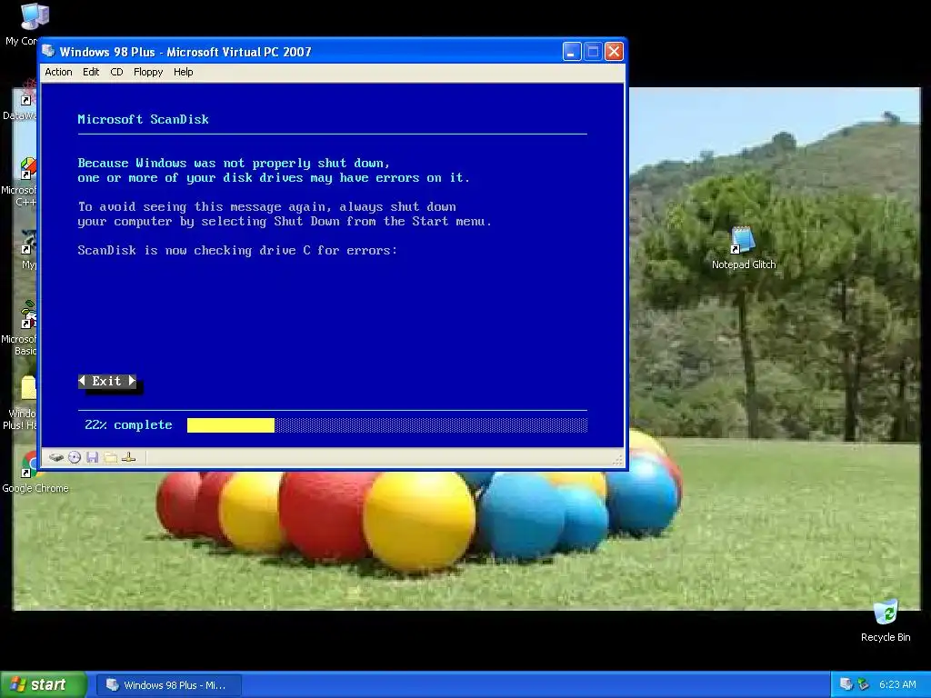This screenshot has height=698, width=931.
Task: Select the My Computer desktop icon
Action: click(x=24, y=24)
